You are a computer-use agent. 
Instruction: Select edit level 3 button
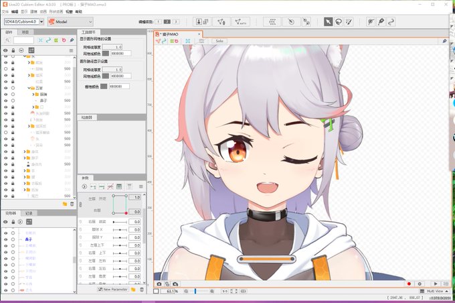(x=176, y=22)
